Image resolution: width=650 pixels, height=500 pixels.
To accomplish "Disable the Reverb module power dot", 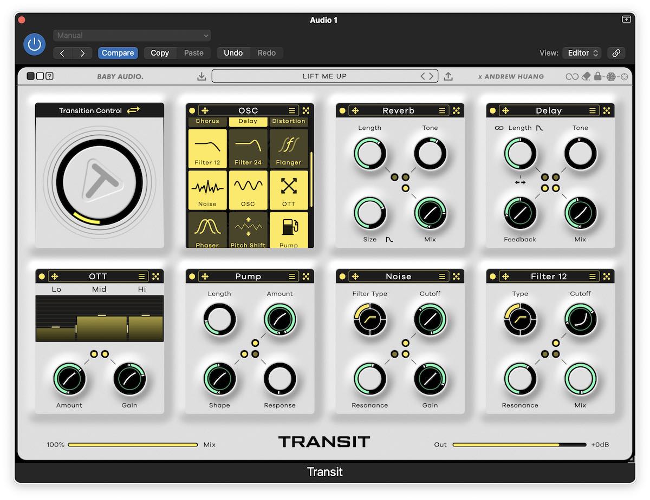I will (342, 110).
